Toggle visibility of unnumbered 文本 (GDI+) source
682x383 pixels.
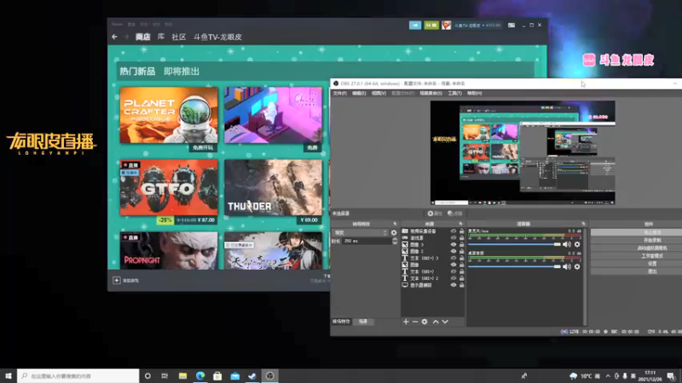point(454,272)
